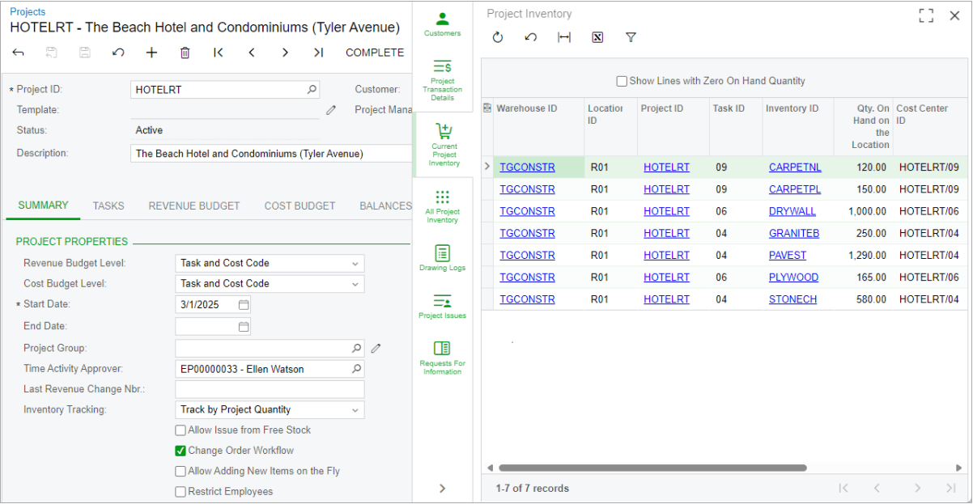Open the CARPETNL inventory link
The image size is (973, 504).
click(x=795, y=167)
